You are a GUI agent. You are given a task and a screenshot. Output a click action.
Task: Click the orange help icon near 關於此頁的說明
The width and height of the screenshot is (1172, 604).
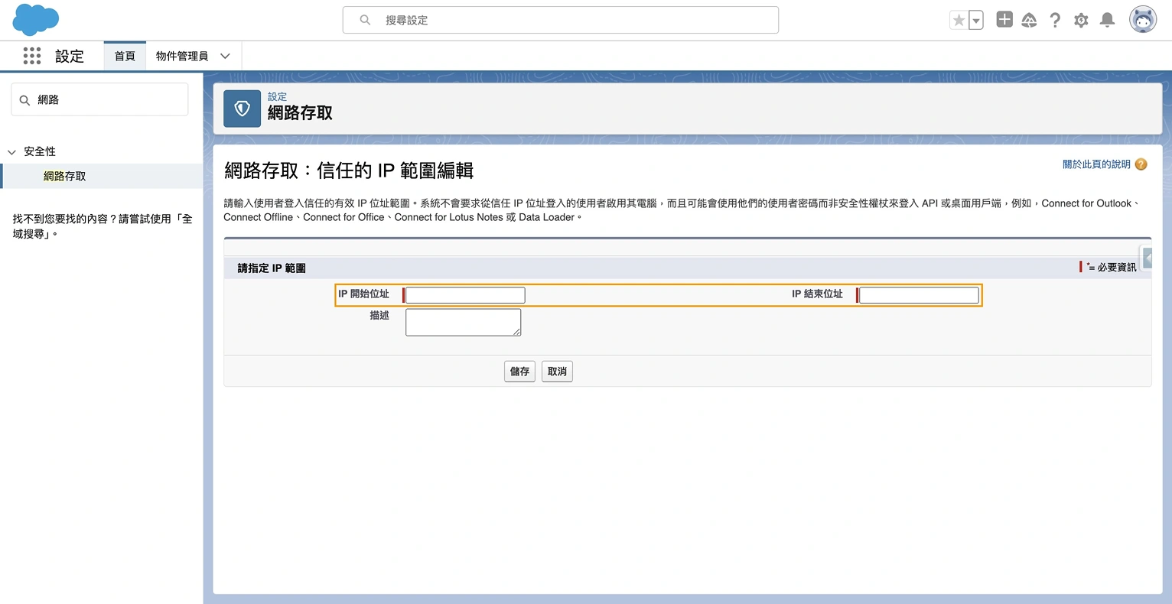pyautogui.click(x=1141, y=164)
